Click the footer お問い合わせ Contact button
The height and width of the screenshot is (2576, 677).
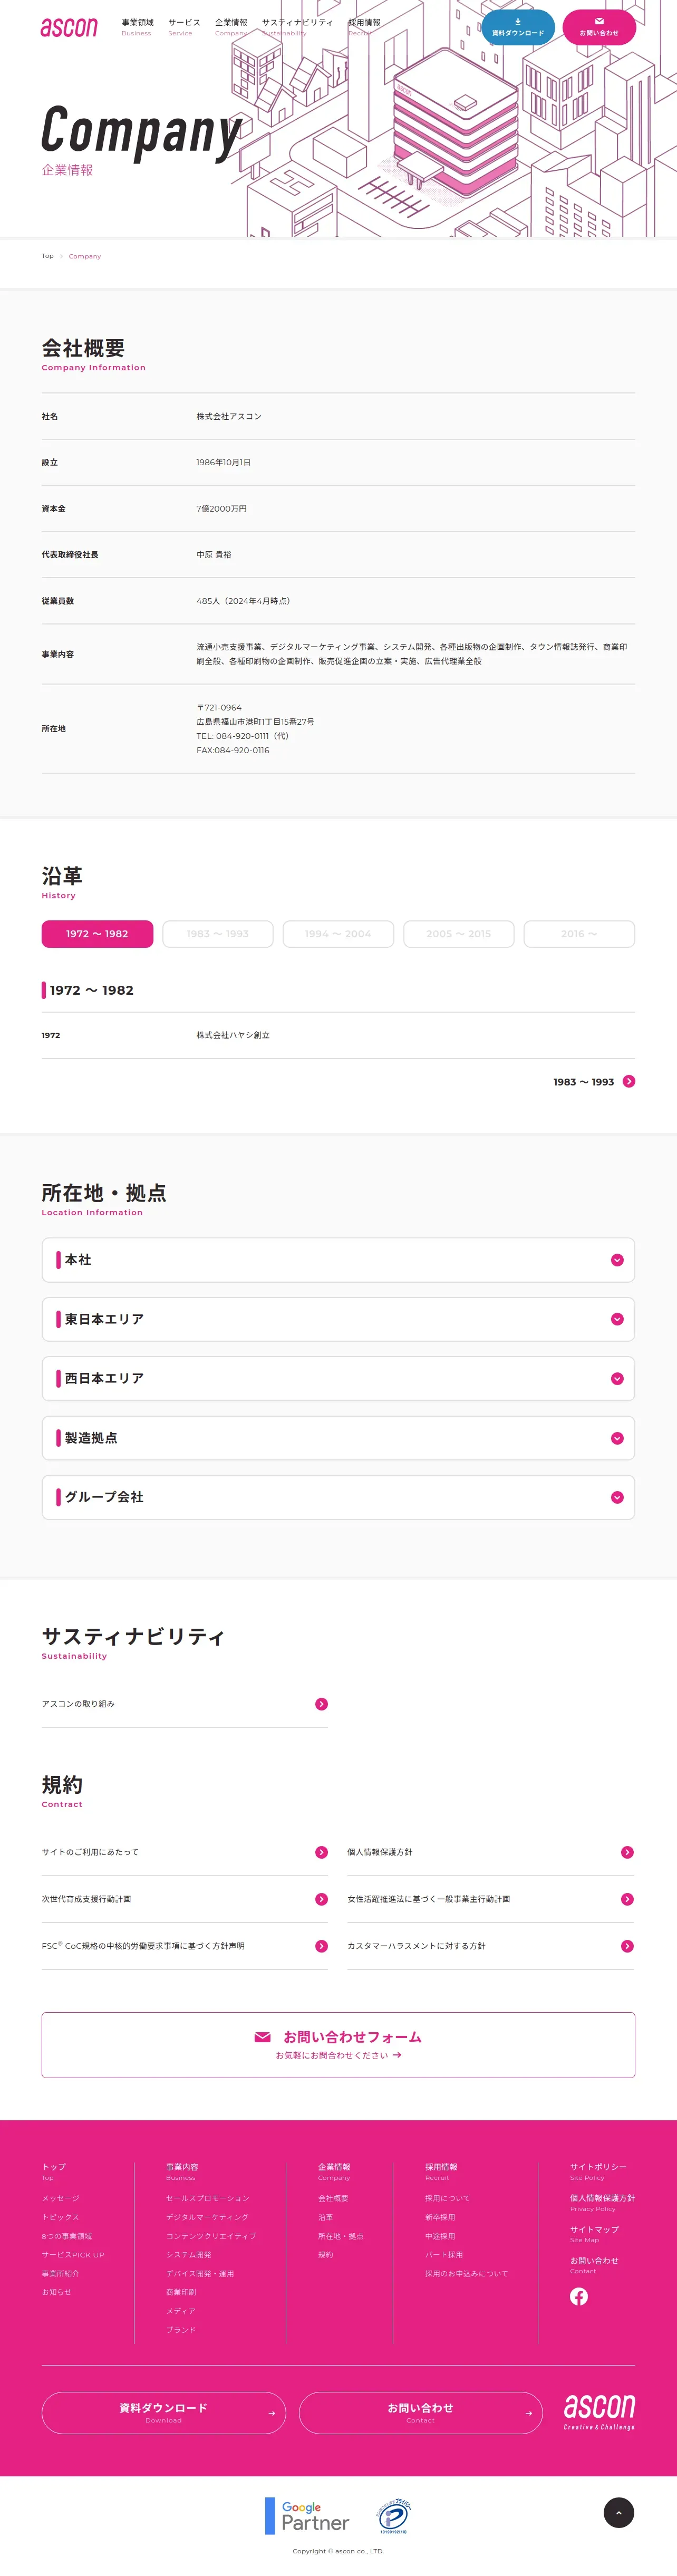420,2412
